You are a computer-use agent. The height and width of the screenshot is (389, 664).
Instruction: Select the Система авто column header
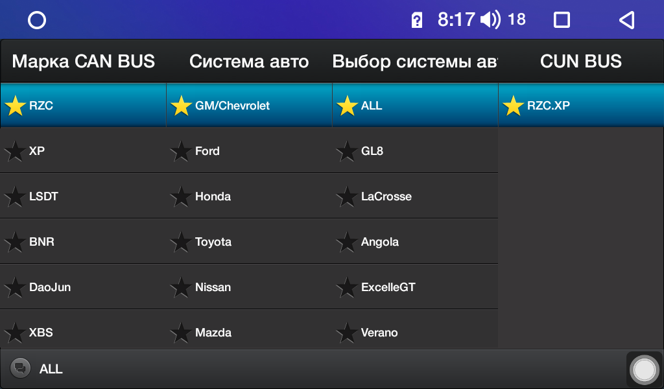pyautogui.click(x=249, y=62)
